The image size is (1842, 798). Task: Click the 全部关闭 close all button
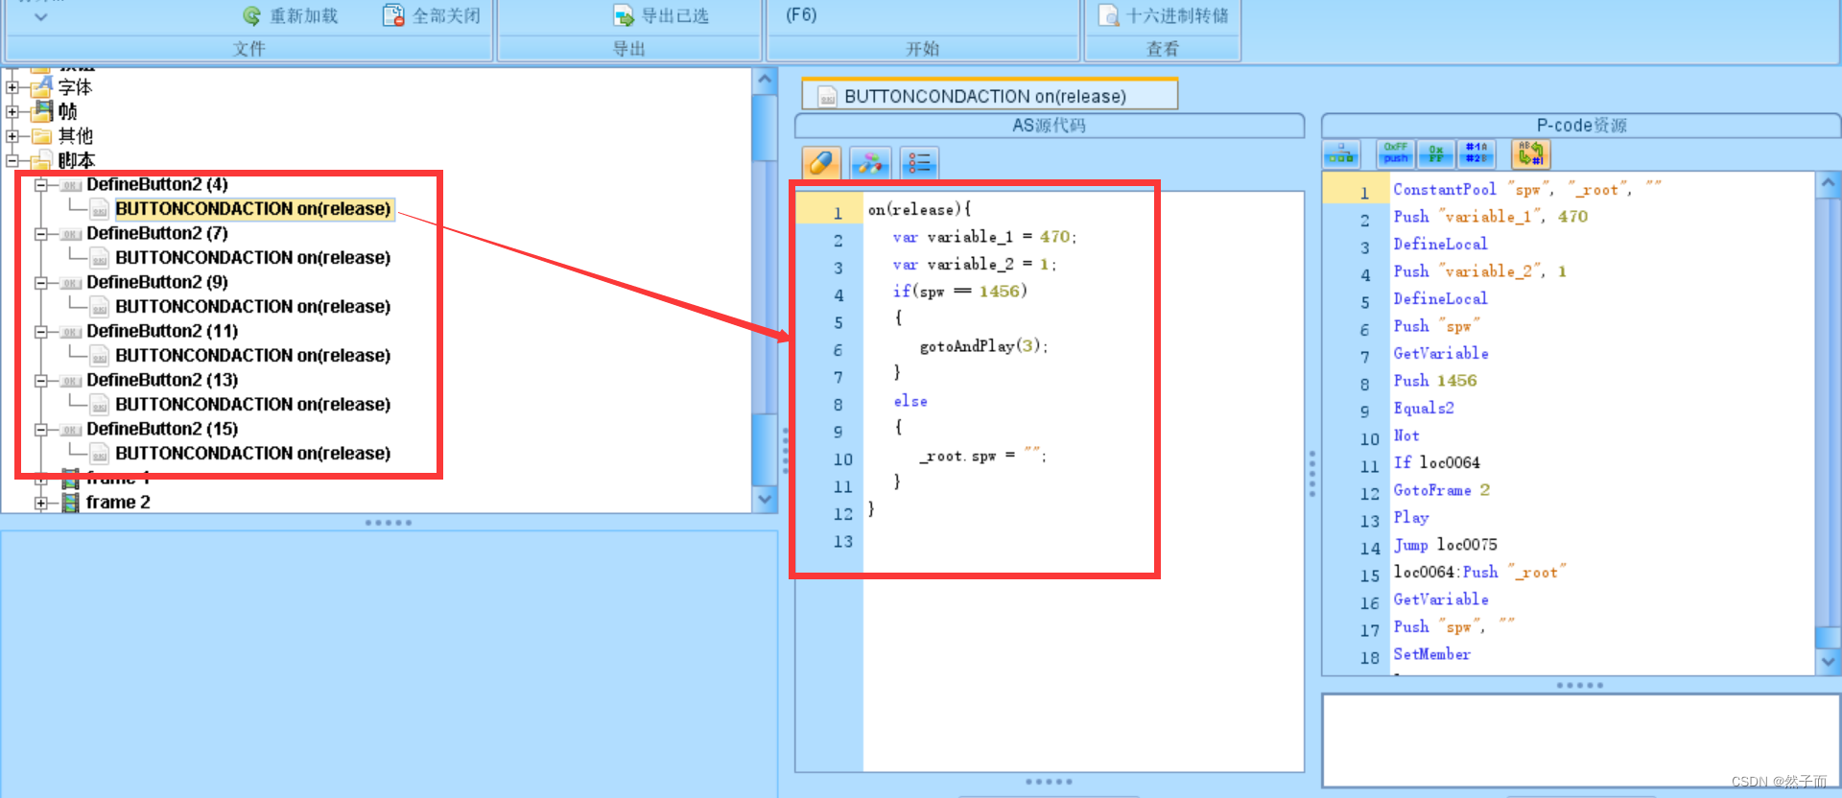click(x=433, y=16)
